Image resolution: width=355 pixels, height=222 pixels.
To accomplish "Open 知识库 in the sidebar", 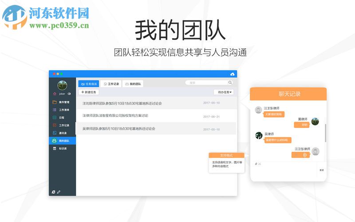I will pos(62,149).
